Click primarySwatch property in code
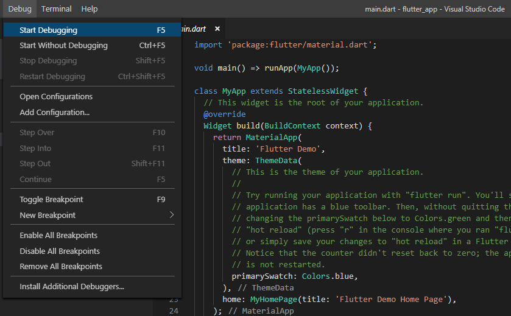This screenshot has width=511, height=316. (262, 276)
